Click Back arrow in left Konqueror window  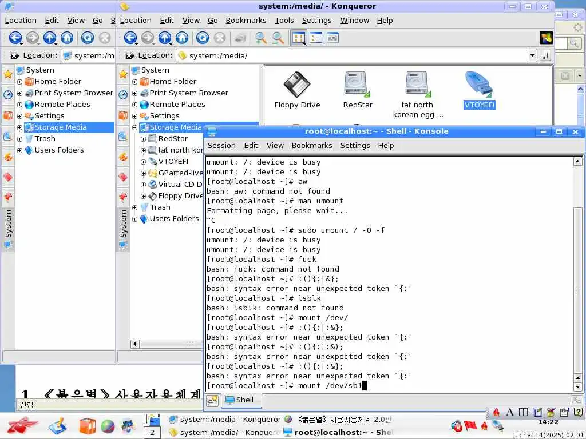[15, 38]
